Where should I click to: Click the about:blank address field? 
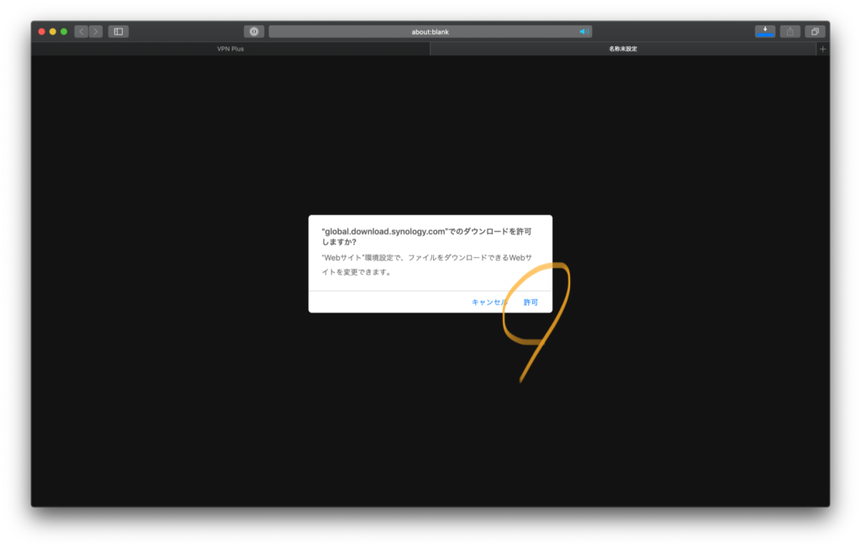point(430,32)
